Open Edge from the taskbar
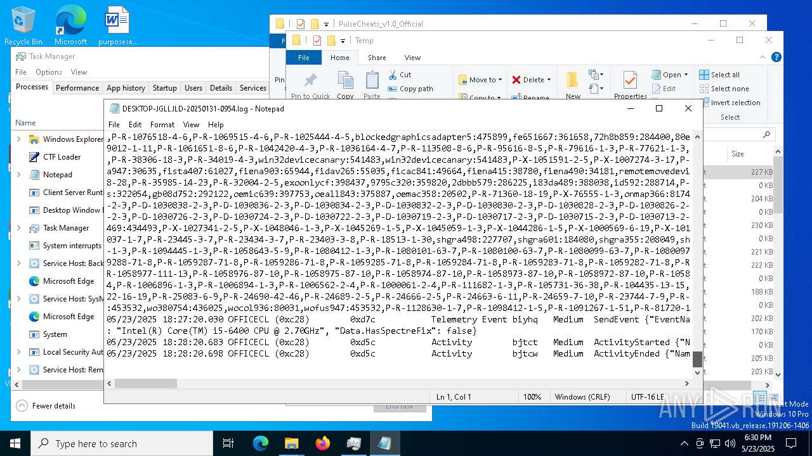Screen dimensions: 812x456 pos(261,443)
